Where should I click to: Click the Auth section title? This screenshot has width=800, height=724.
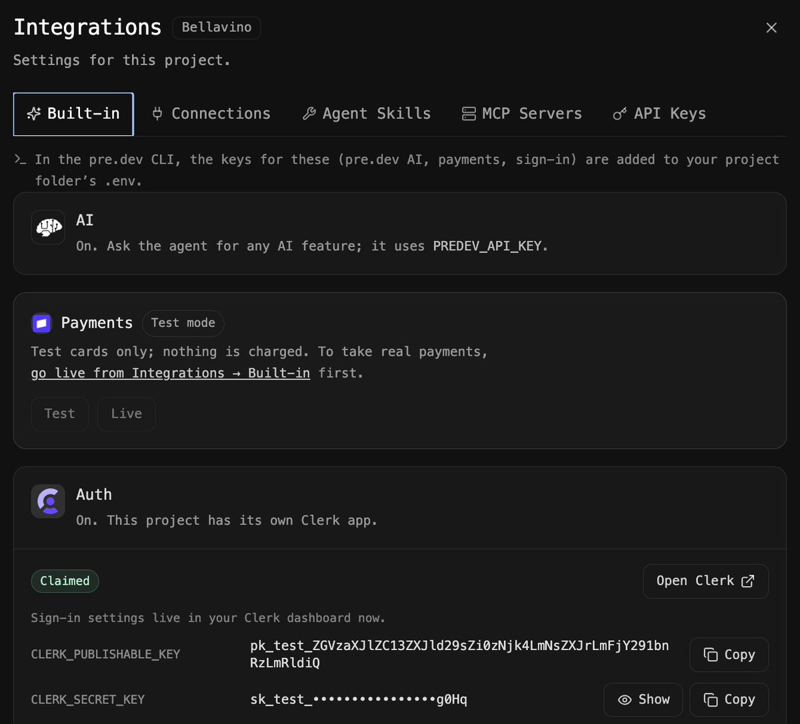click(94, 494)
